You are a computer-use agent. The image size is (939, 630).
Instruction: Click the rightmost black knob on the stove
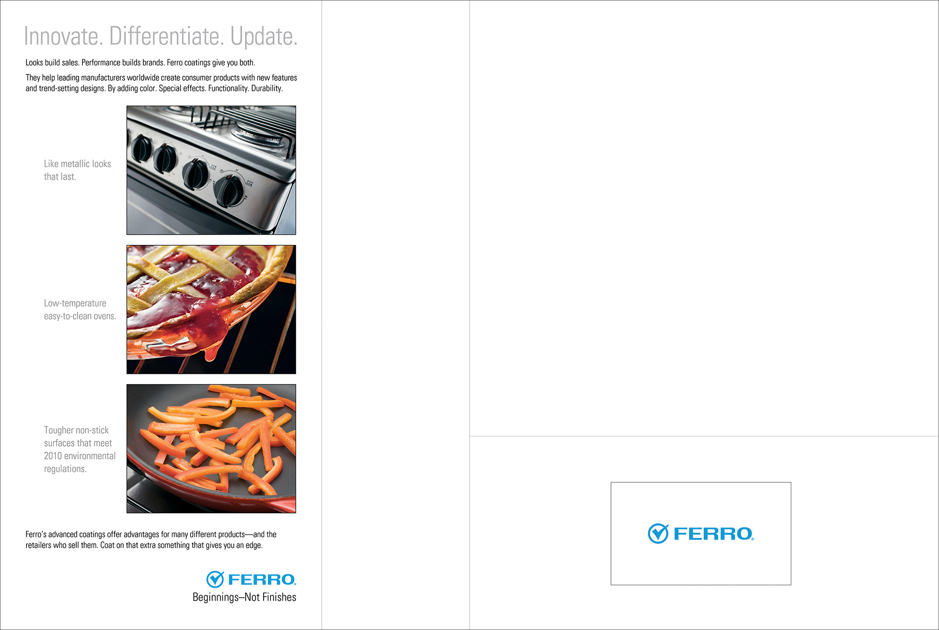229,191
